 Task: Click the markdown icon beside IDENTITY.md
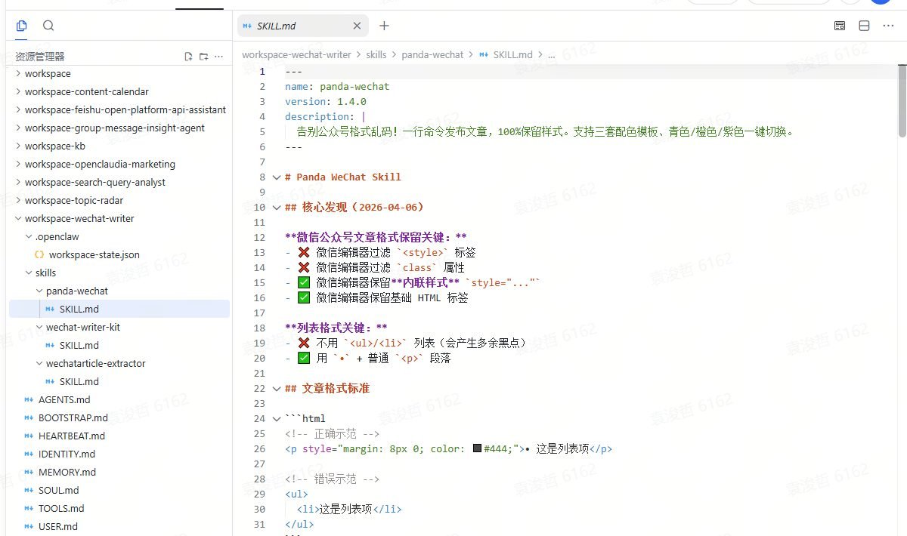(x=29, y=454)
